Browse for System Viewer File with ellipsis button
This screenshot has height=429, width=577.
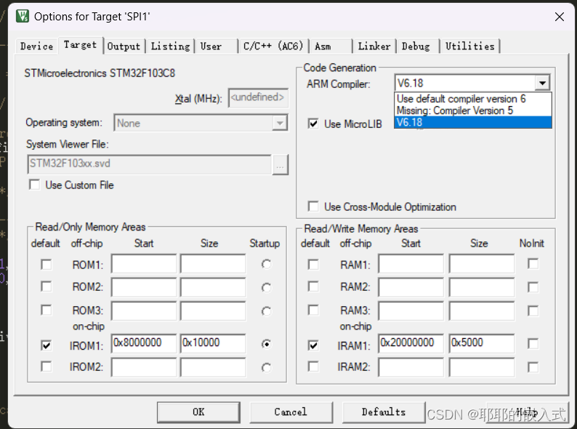coord(280,164)
